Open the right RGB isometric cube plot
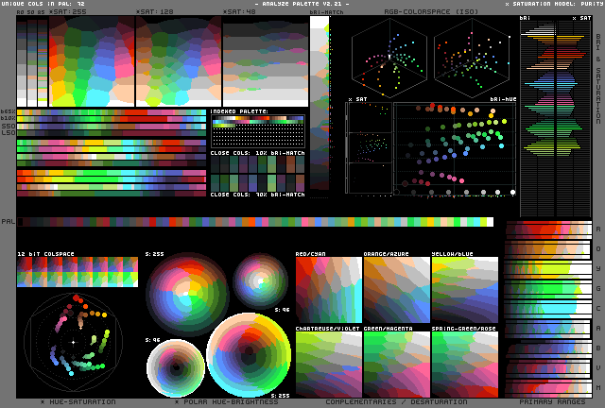 point(472,58)
